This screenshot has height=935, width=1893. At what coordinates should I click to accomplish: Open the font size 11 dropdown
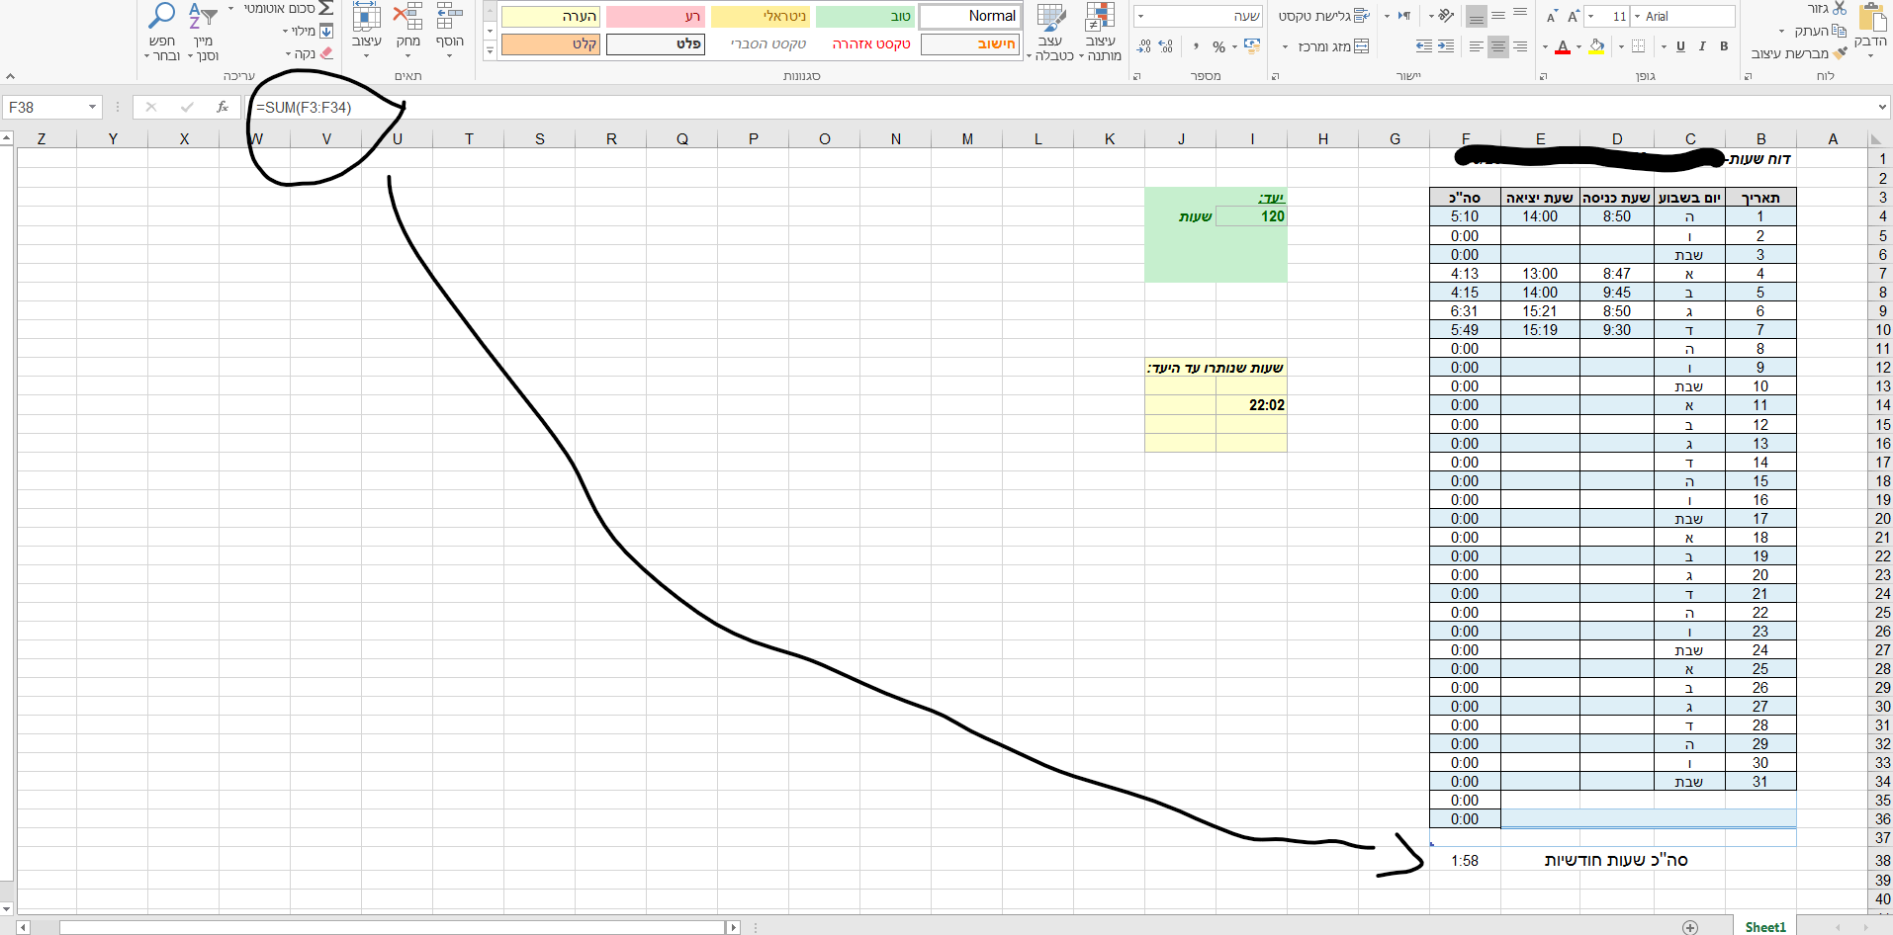(x=1590, y=17)
